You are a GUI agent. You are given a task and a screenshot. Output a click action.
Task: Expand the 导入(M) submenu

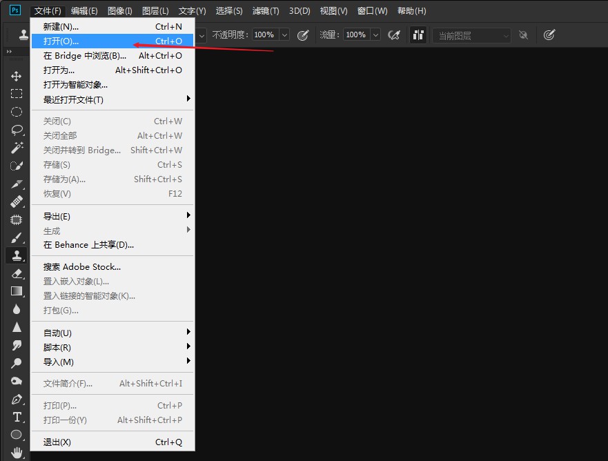(x=112, y=362)
